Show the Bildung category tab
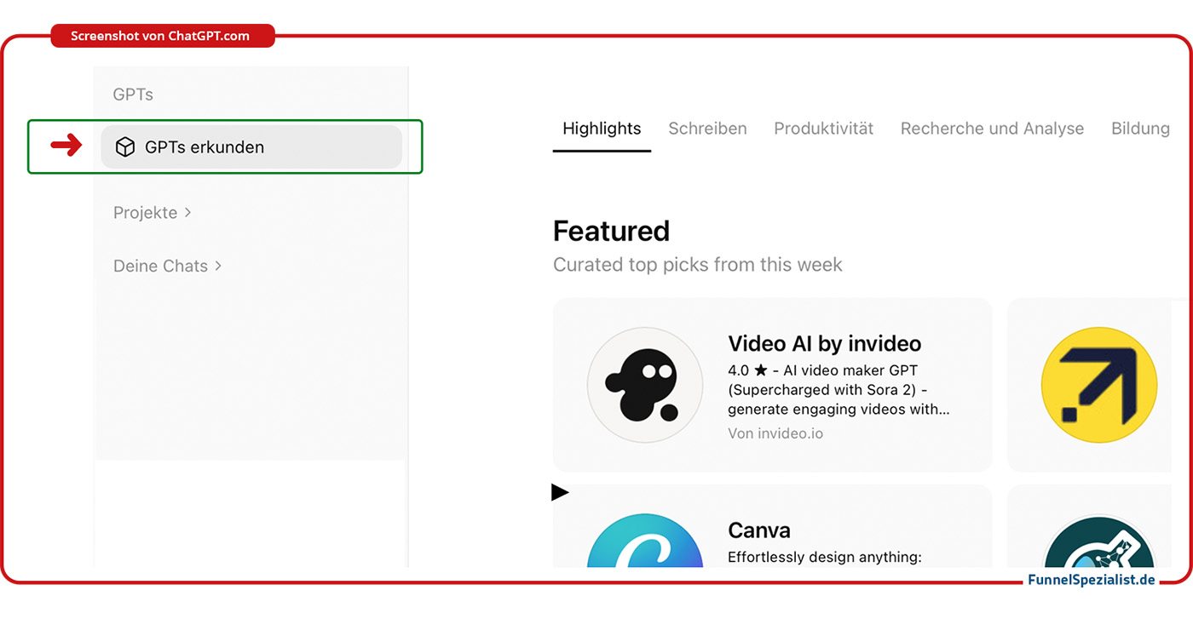 coord(1140,129)
